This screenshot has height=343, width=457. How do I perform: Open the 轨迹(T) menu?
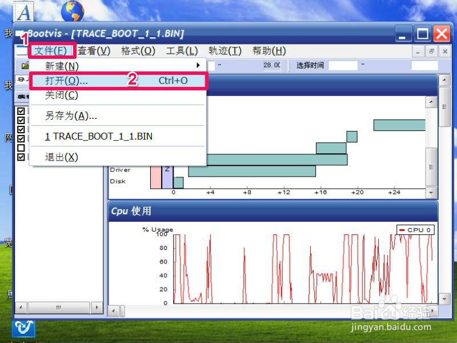tap(225, 51)
